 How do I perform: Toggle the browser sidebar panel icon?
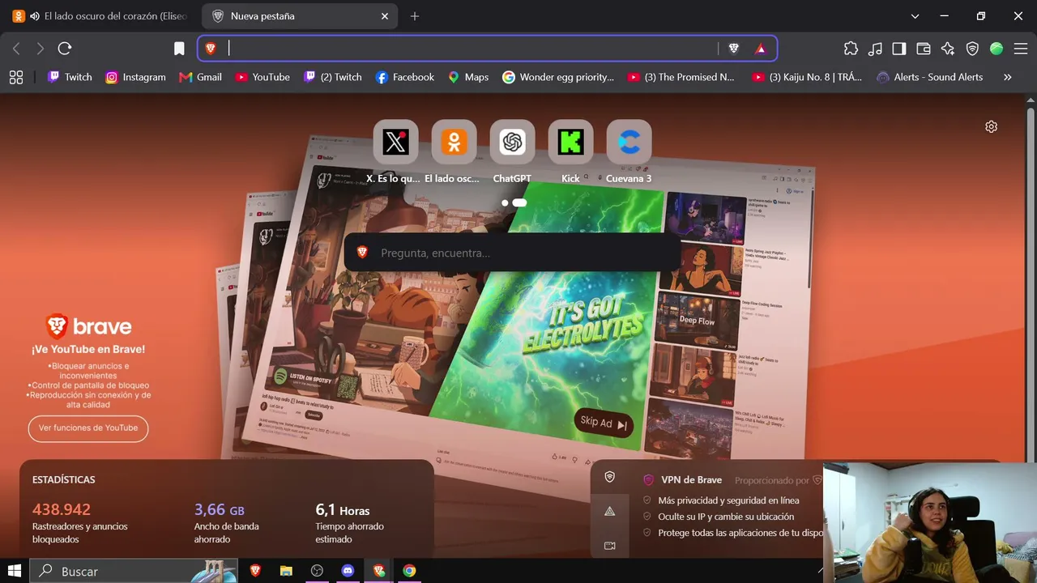(x=899, y=49)
